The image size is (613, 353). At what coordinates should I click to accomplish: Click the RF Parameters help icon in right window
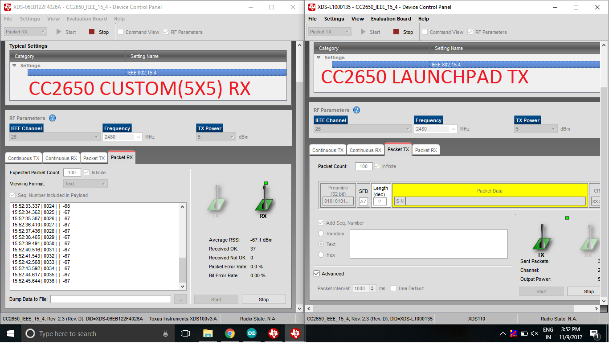coord(356,110)
